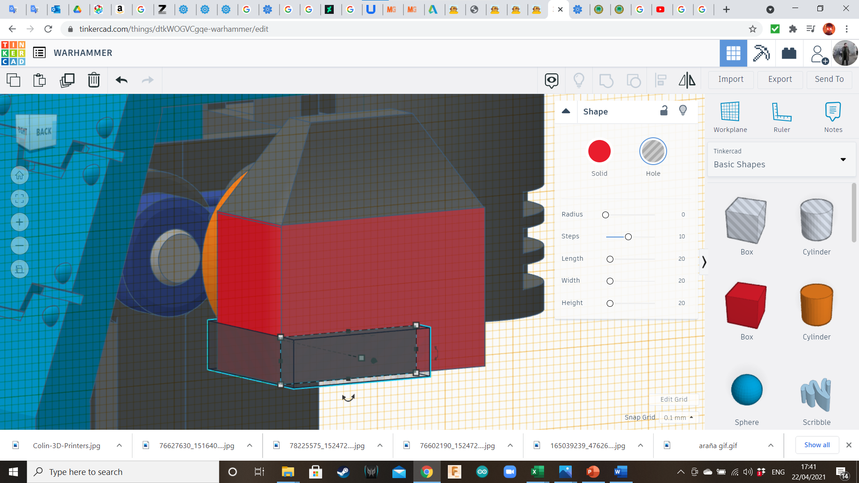Open the Snap Grid 0.1 mm dropdown
The image size is (859, 483).
point(678,417)
